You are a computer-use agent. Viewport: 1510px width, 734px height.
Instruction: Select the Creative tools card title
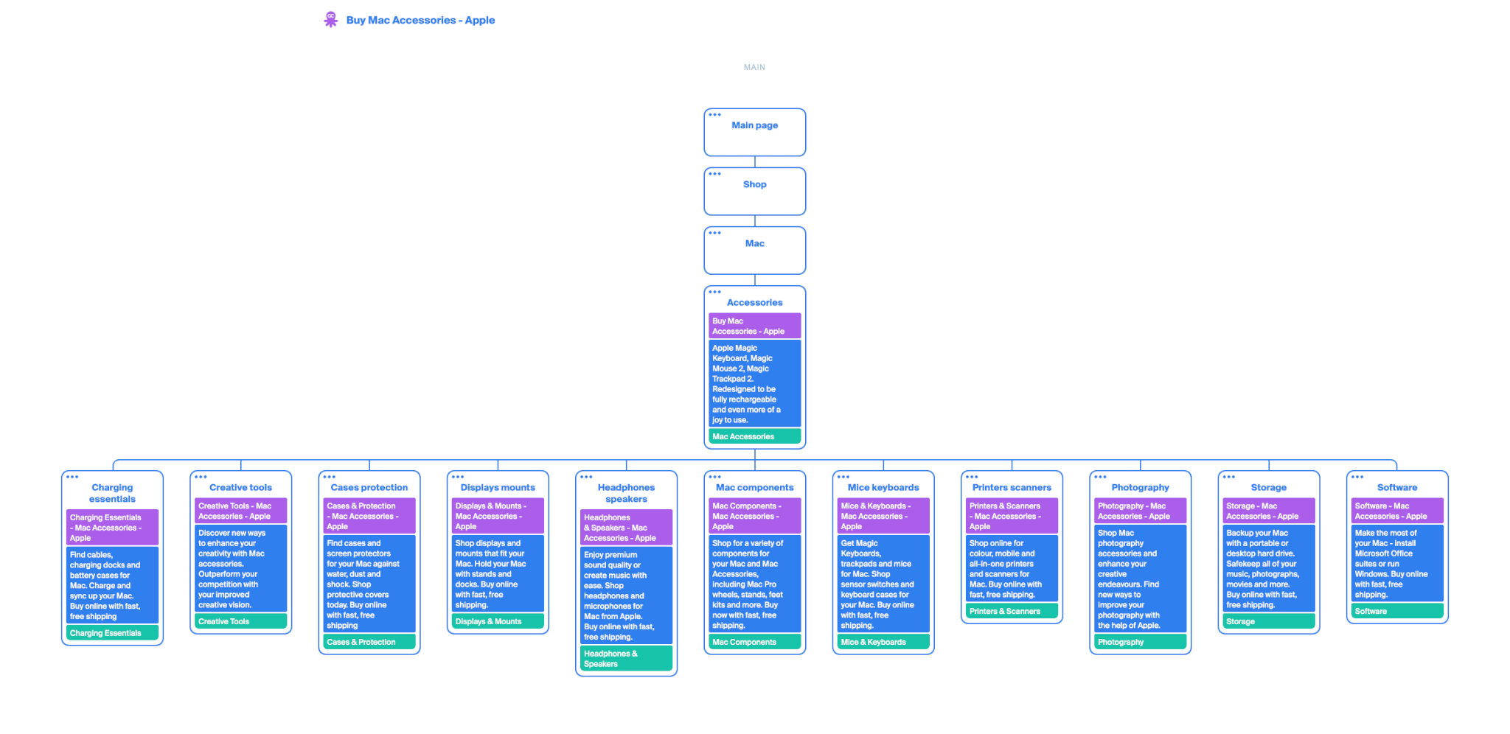pos(240,487)
